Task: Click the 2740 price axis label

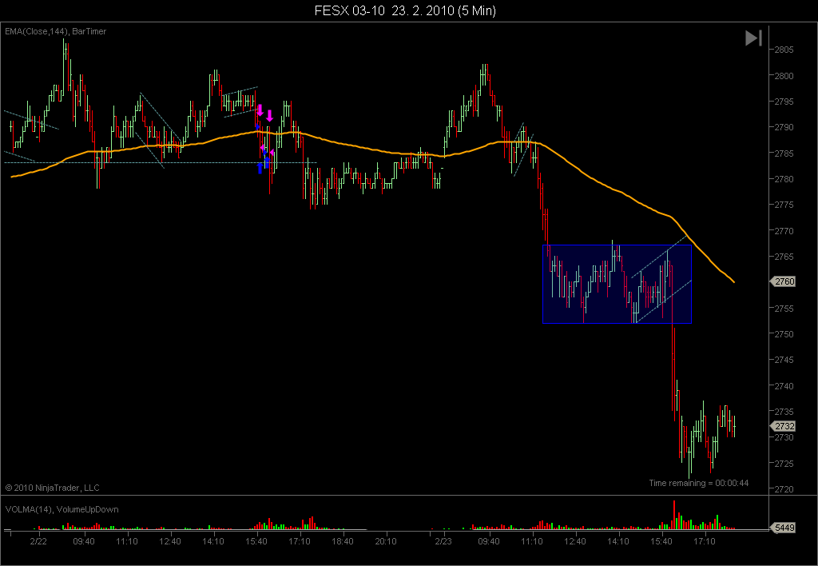Action: point(784,386)
